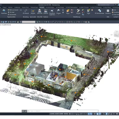
Task: Click the pipe elbow icon near Zylinder
Action: coord(83,15)
